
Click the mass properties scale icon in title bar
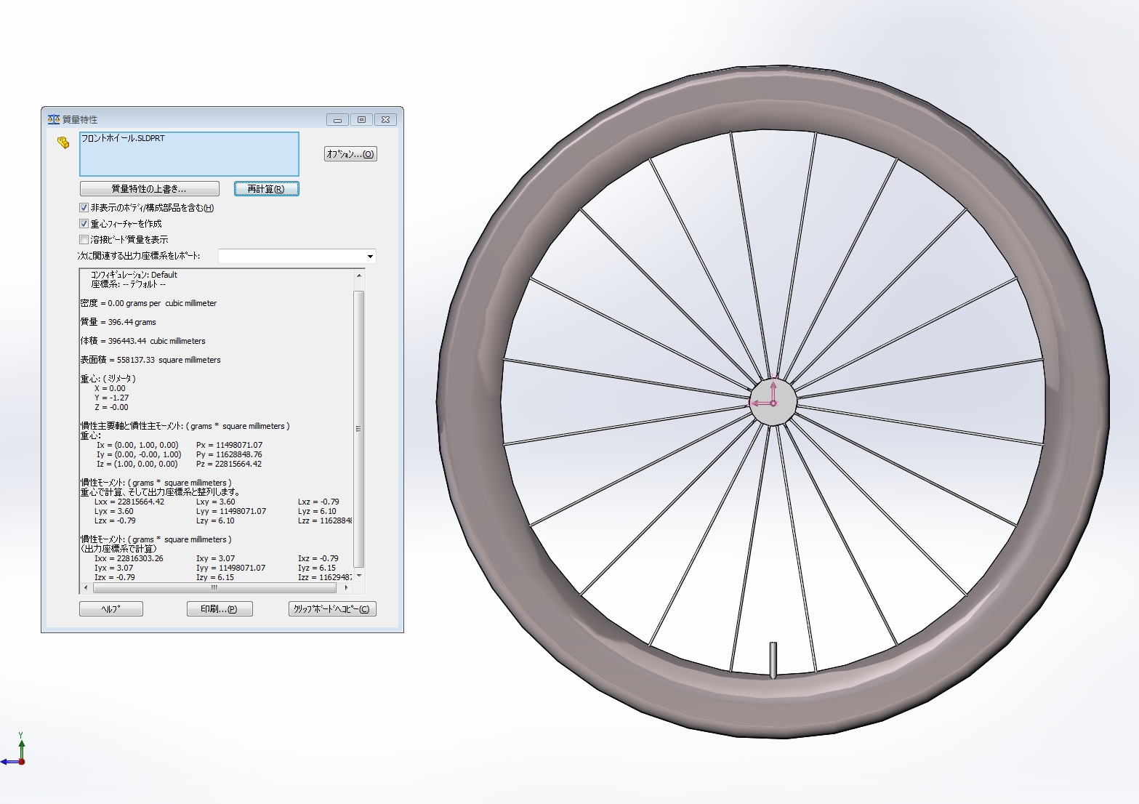(53, 119)
